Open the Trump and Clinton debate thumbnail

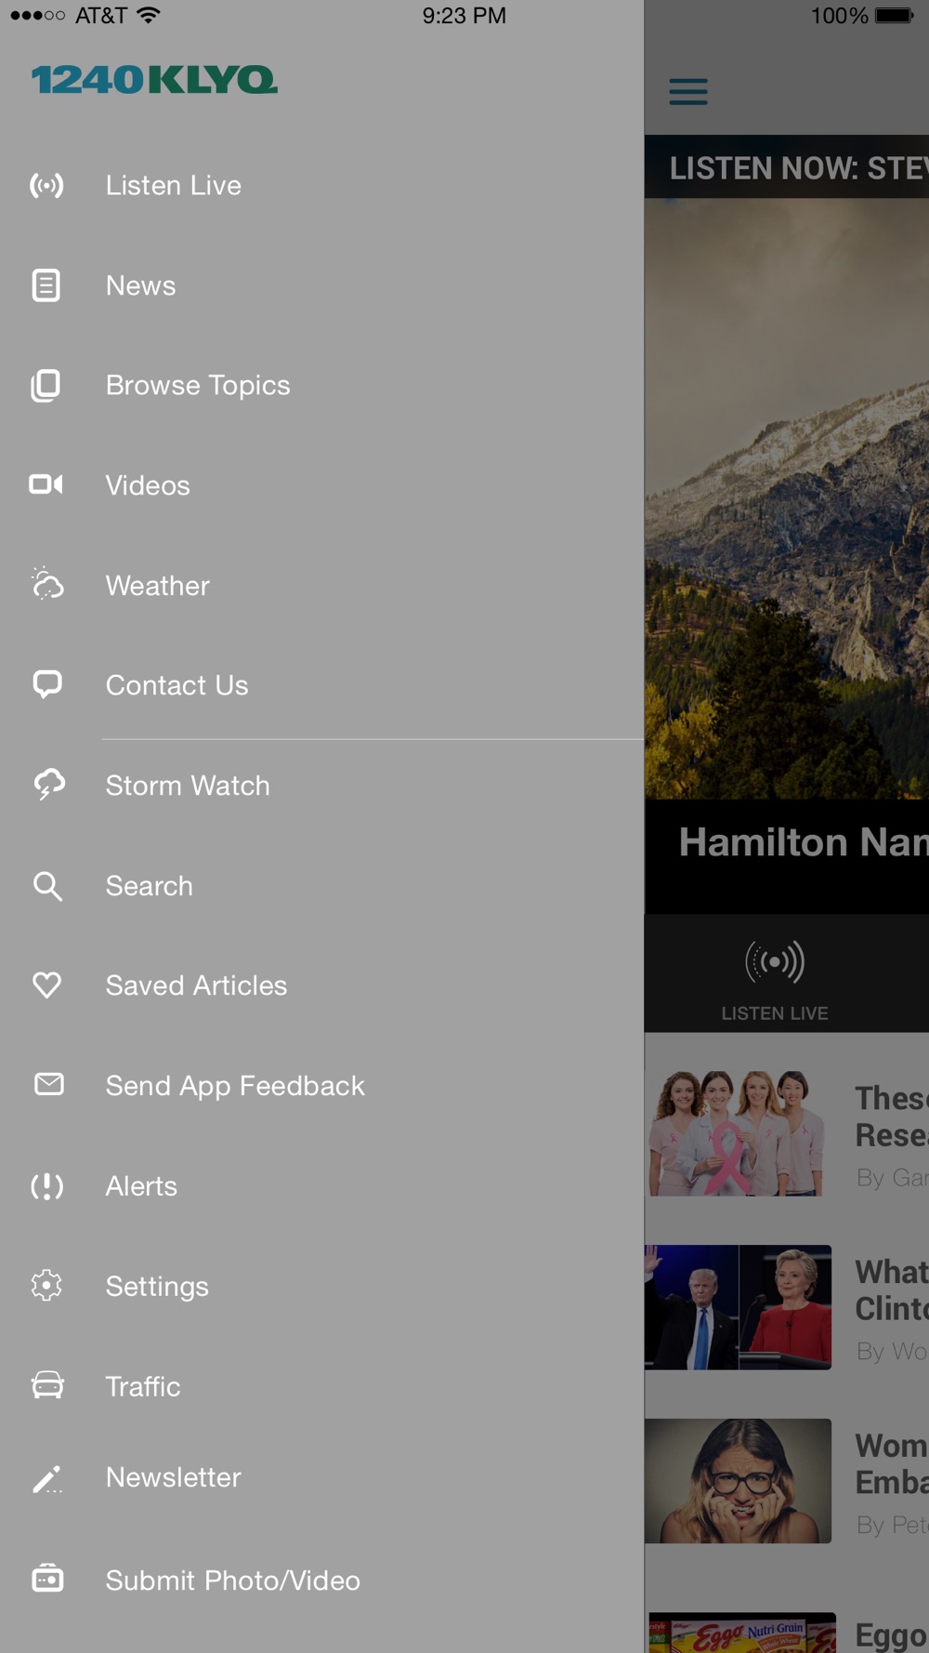coord(738,1307)
